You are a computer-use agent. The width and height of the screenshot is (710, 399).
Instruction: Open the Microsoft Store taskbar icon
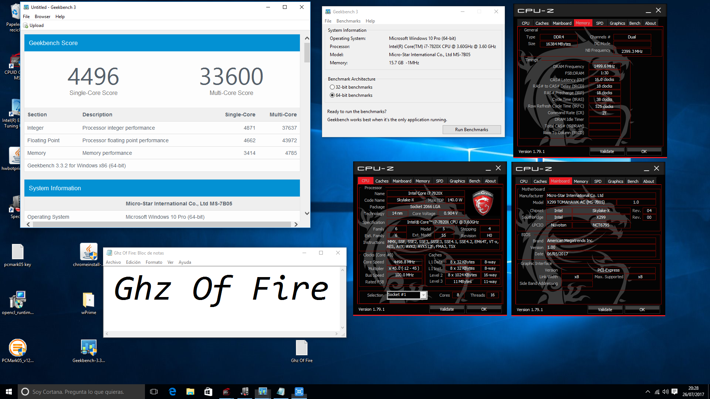tap(208, 392)
